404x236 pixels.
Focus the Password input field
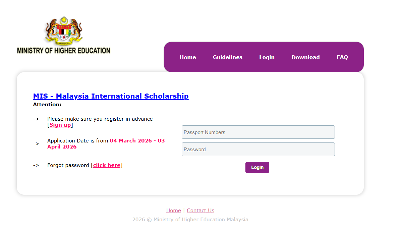pos(258,149)
